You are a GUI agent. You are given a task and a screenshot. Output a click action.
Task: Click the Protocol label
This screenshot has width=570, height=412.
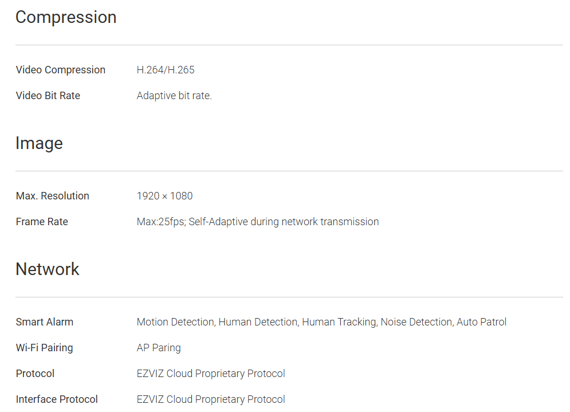(36, 374)
